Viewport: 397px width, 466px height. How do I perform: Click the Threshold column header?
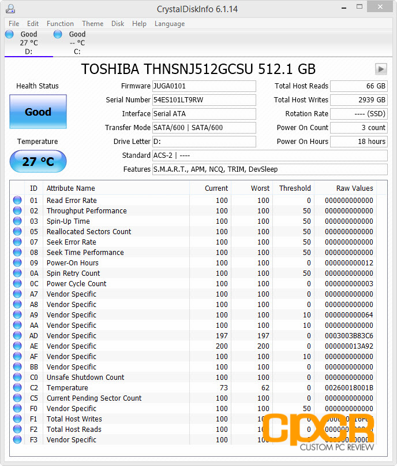click(294, 188)
